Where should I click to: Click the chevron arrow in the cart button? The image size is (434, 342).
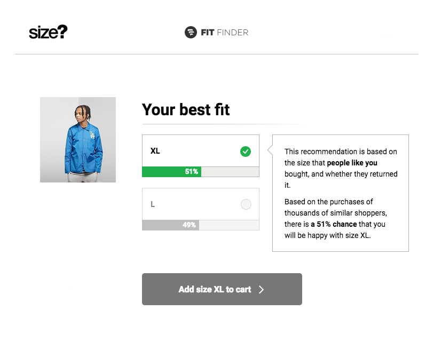[x=261, y=290]
